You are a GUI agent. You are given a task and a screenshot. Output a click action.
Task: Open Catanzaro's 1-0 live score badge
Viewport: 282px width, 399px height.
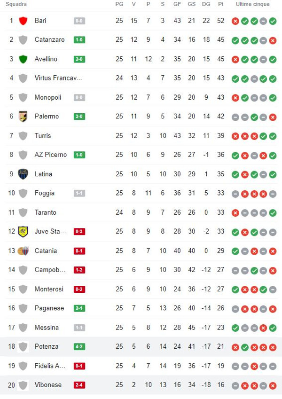click(x=79, y=40)
